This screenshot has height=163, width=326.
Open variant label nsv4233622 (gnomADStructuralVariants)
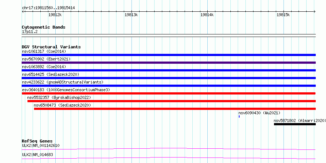click(x=63, y=82)
